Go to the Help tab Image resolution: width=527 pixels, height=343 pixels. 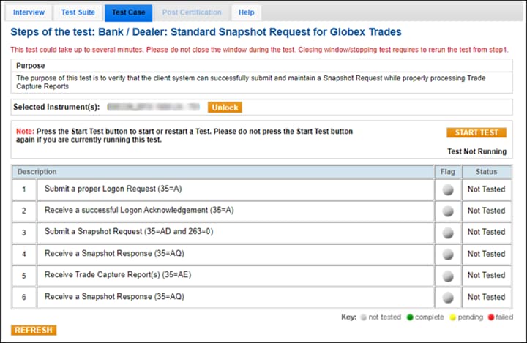click(247, 12)
